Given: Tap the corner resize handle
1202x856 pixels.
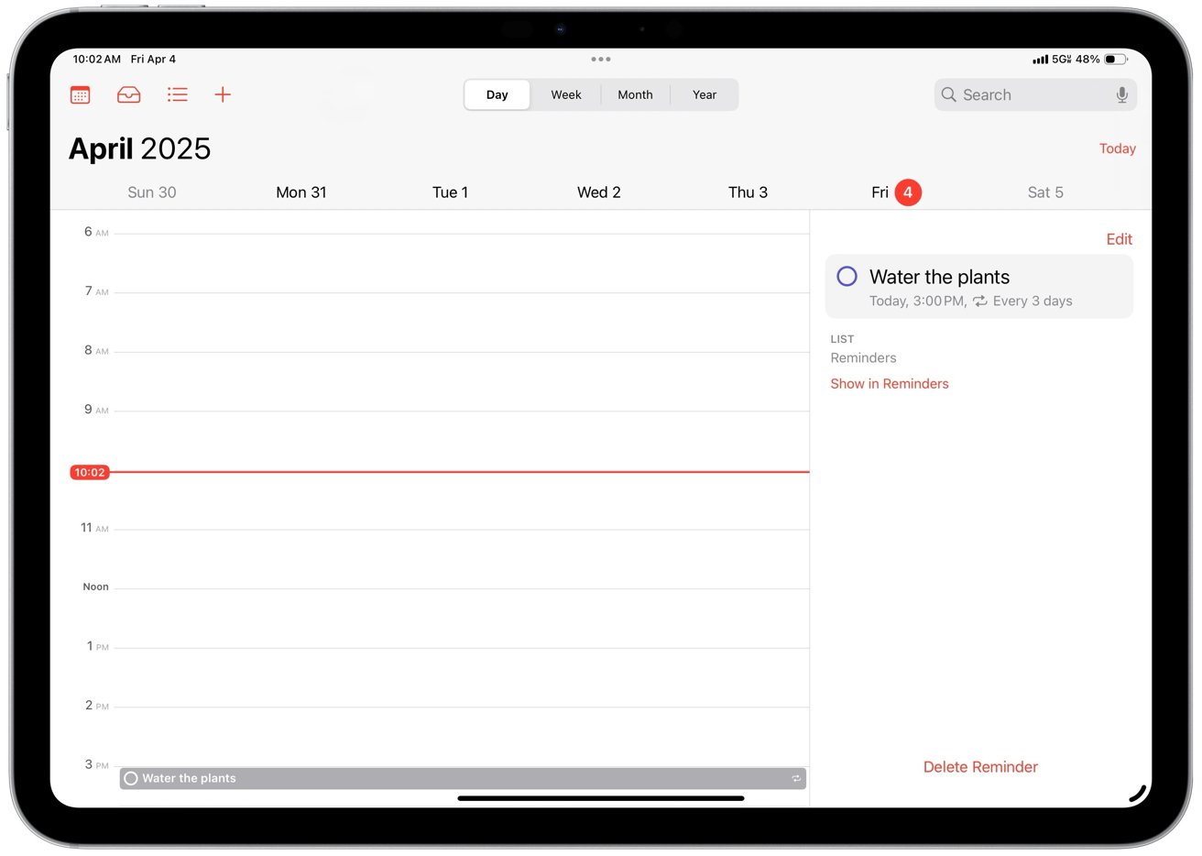Looking at the screenshot, I should click(1139, 795).
